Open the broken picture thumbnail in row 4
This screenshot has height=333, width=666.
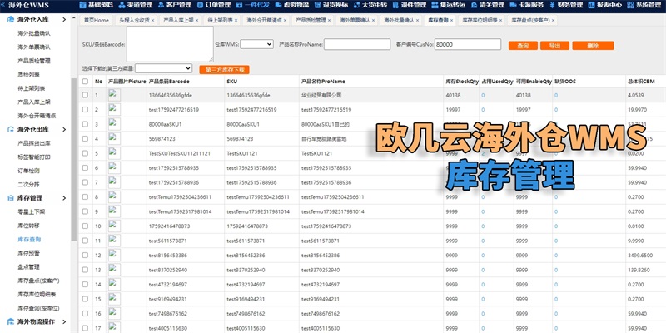(x=113, y=138)
